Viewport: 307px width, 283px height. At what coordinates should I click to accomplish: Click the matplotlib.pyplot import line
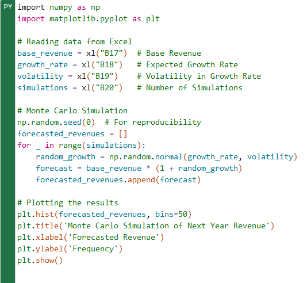click(89, 19)
